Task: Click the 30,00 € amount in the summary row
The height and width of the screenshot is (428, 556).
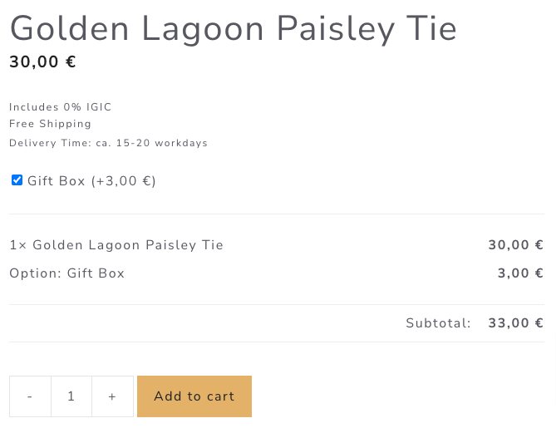Action: pyautogui.click(x=515, y=245)
